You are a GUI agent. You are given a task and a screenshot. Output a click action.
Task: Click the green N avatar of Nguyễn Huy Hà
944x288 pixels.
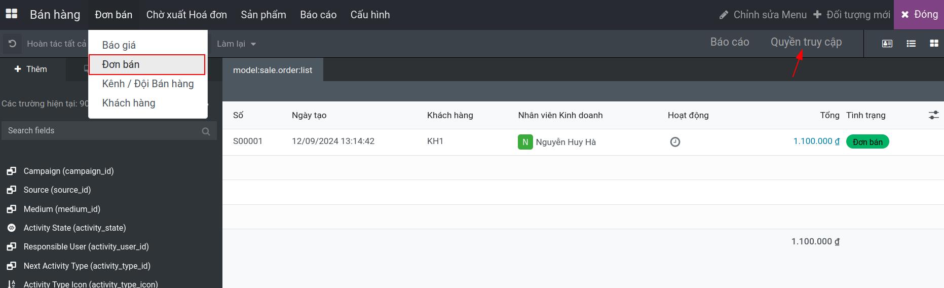click(525, 142)
